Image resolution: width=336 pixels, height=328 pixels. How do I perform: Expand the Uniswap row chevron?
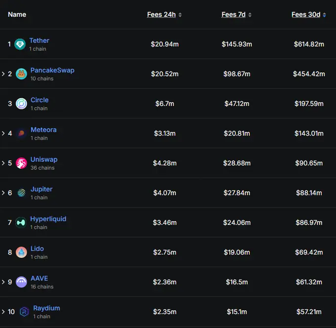coord(3,163)
